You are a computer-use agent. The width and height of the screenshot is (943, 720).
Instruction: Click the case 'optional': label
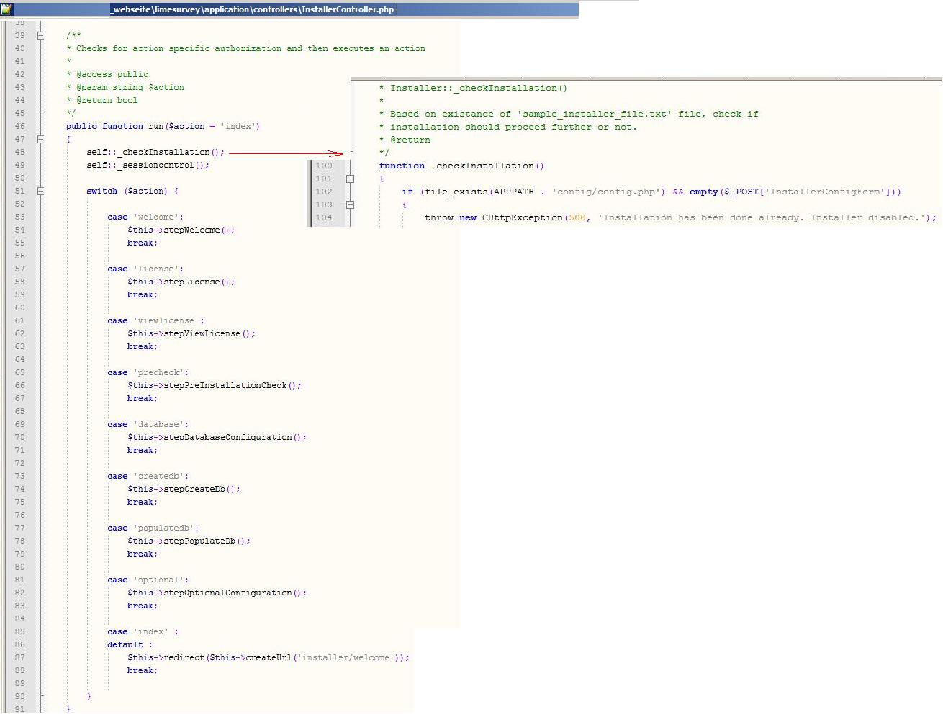coord(148,580)
